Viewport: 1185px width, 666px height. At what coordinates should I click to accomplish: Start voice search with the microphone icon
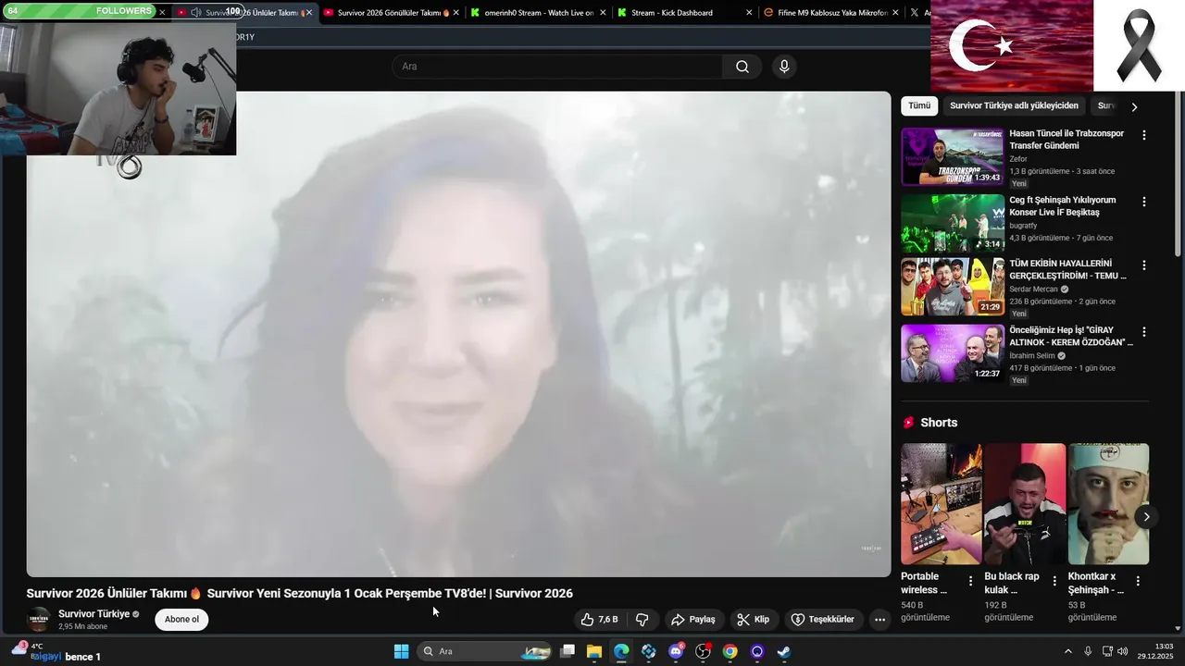point(784,67)
